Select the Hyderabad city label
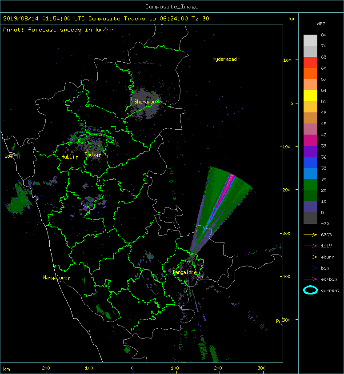 tap(226, 59)
